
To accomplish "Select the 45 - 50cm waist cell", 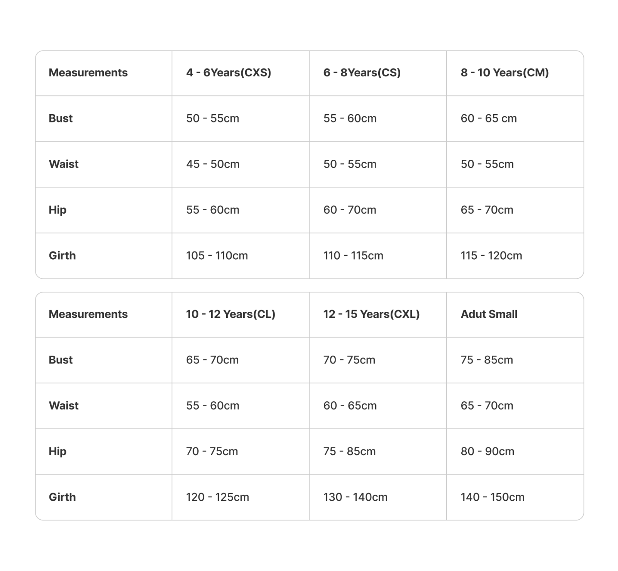I will tap(213, 164).
